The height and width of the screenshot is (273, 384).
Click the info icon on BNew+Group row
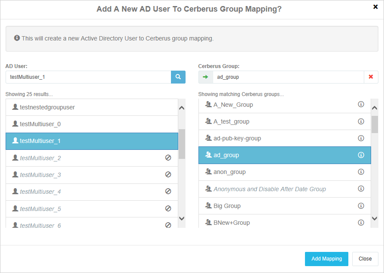pyautogui.click(x=361, y=223)
